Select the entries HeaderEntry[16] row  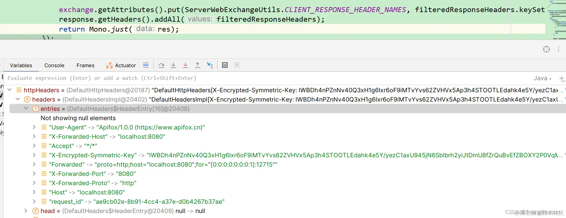pos(287,109)
